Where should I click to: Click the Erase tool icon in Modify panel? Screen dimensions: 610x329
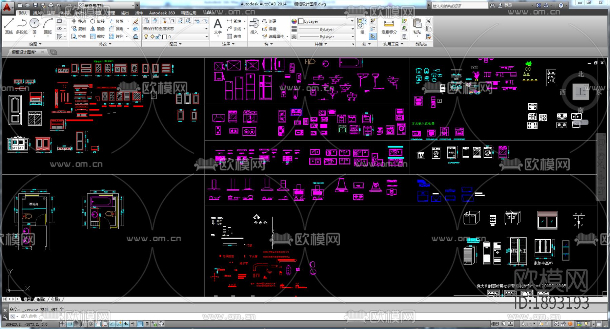(x=136, y=21)
